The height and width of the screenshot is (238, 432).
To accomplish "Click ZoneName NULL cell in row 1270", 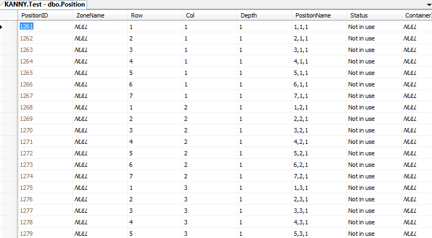I will point(100,131).
